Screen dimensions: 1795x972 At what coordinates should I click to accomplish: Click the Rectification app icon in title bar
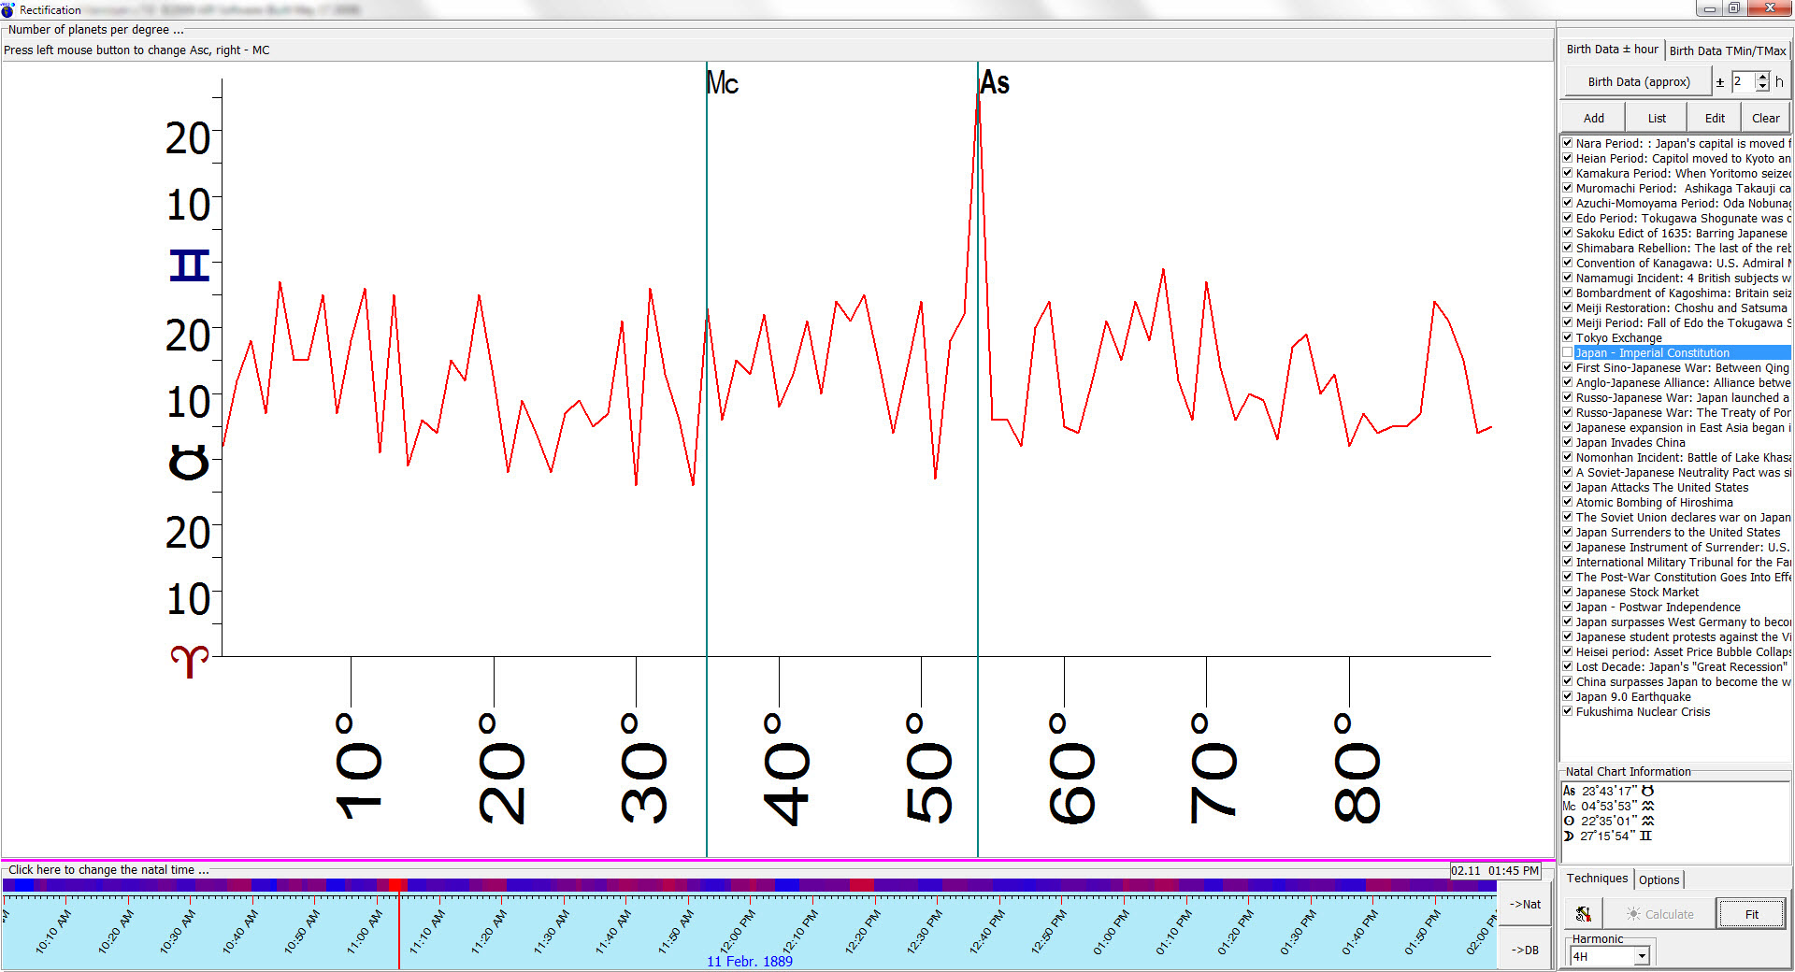pos(8,9)
